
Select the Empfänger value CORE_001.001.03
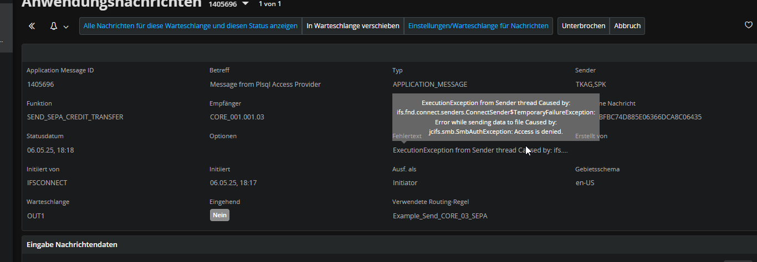pos(237,117)
